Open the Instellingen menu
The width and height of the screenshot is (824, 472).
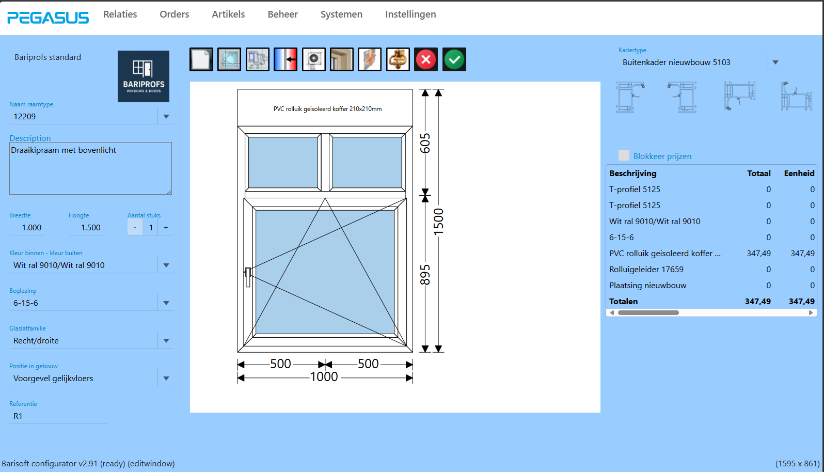pos(410,14)
